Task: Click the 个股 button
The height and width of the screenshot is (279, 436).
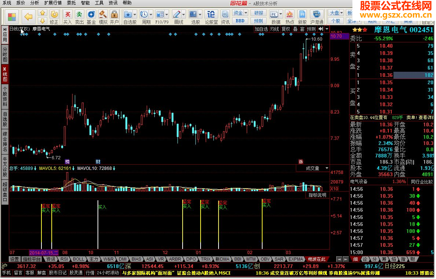Action: 336,21
